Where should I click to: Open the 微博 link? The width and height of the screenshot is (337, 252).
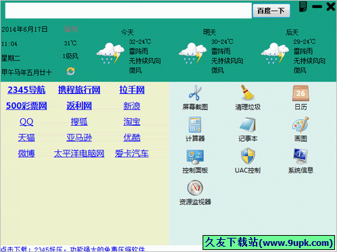point(26,153)
